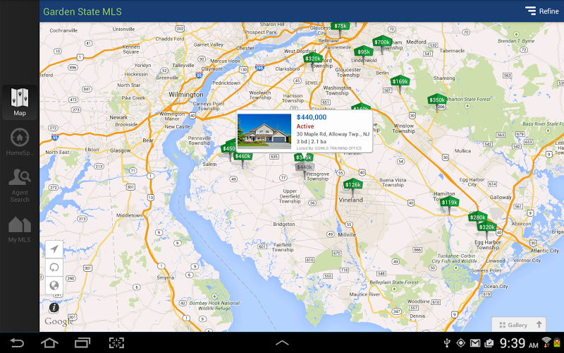Tap the $119k marker near Hamilton
564x353 pixels.
pos(449,204)
